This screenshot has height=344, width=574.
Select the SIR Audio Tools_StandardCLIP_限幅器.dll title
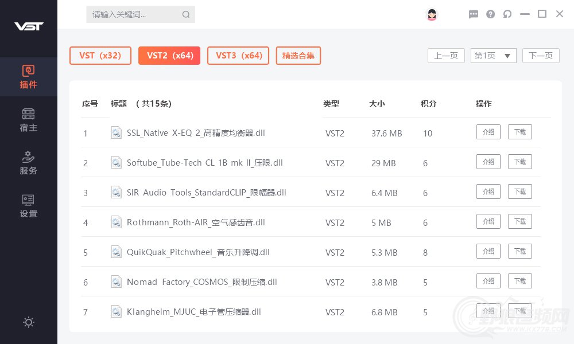207,193
